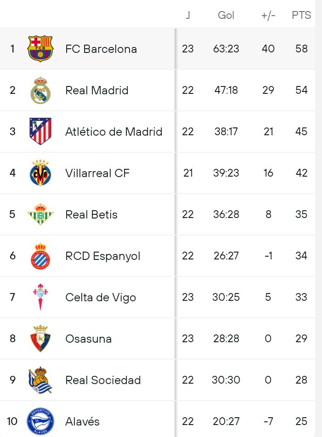Viewport: 322px width, 437px height.
Task: Open the Osasuna club crest
Action: (x=40, y=339)
